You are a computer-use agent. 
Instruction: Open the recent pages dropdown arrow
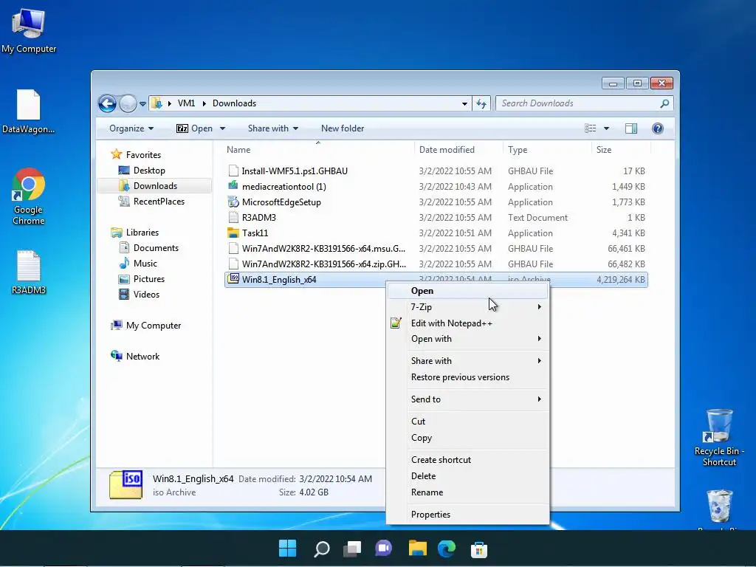click(x=142, y=103)
